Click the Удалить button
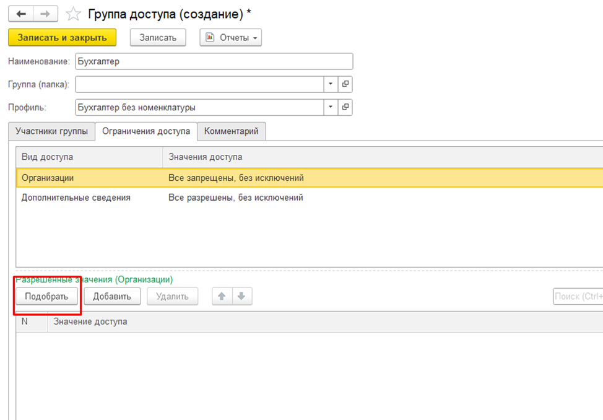 point(172,297)
